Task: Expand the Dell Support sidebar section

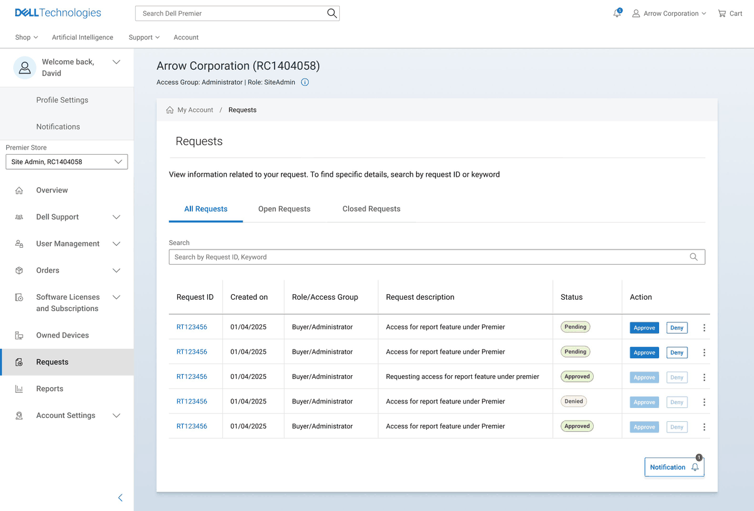Action: (x=116, y=217)
